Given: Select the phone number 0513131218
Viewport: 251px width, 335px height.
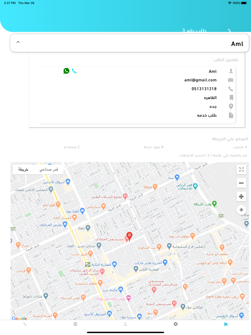Looking at the screenshot, I should point(204,89).
